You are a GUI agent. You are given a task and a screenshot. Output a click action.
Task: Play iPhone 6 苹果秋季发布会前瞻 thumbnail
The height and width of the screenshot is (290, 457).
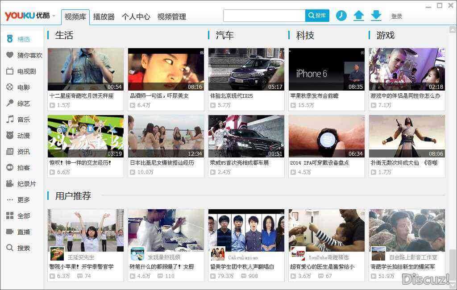(326, 69)
